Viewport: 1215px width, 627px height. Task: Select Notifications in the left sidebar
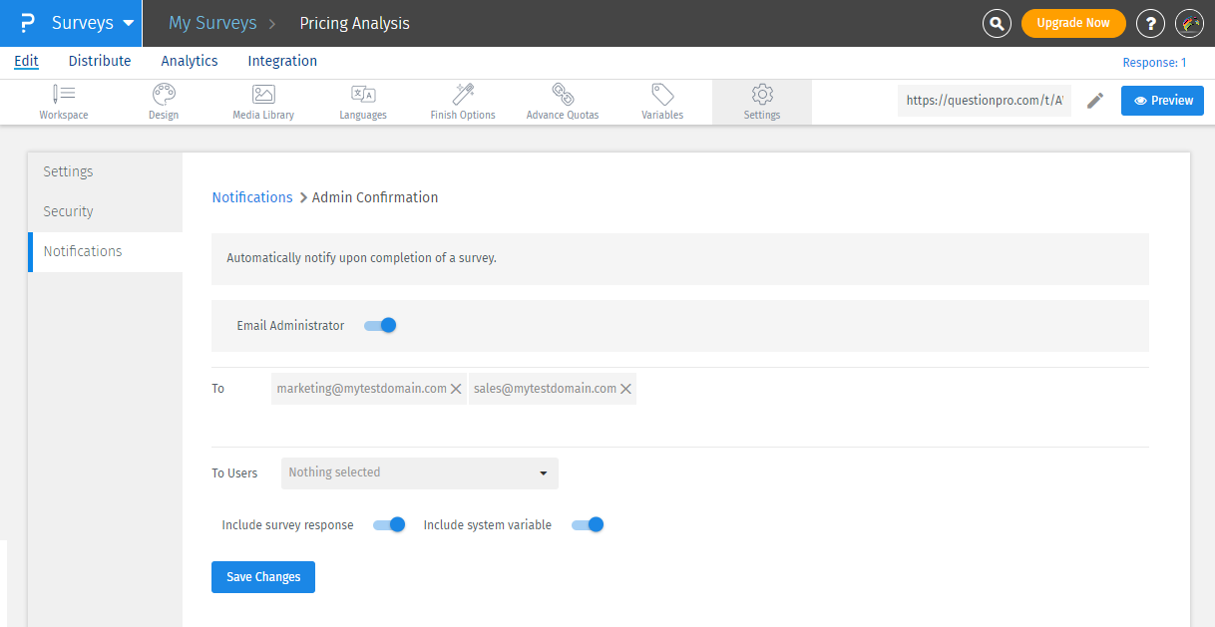105,252
